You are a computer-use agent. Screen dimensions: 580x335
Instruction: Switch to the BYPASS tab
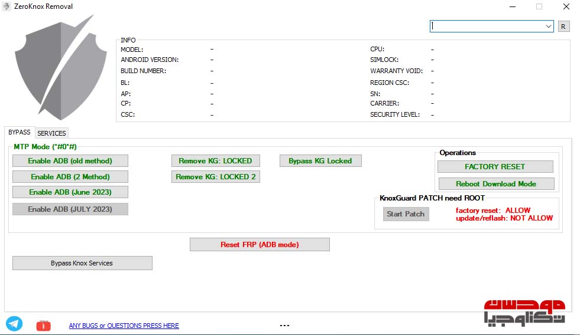pyautogui.click(x=20, y=132)
